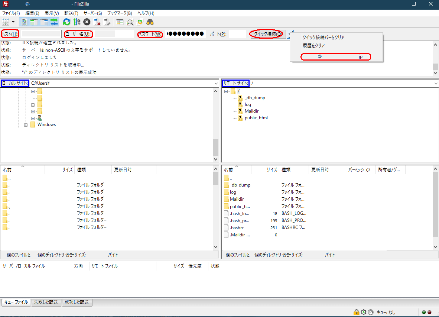Image resolution: width=439 pixels, height=317 pixels.
Task: Click the remote file list vertical scrollbar
Action: click(x=435, y=208)
